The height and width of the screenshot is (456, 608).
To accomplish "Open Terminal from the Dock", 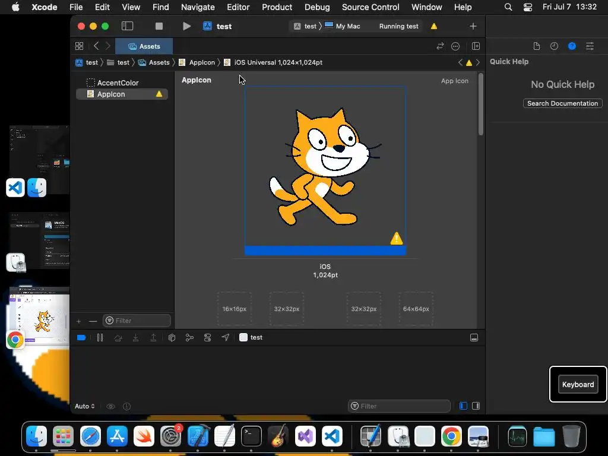I will (x=251, y=436).
